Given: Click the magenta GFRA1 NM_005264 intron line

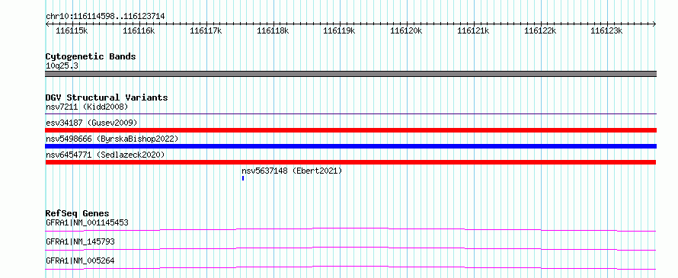Looking at the screenshot, I should pos(350,267).
